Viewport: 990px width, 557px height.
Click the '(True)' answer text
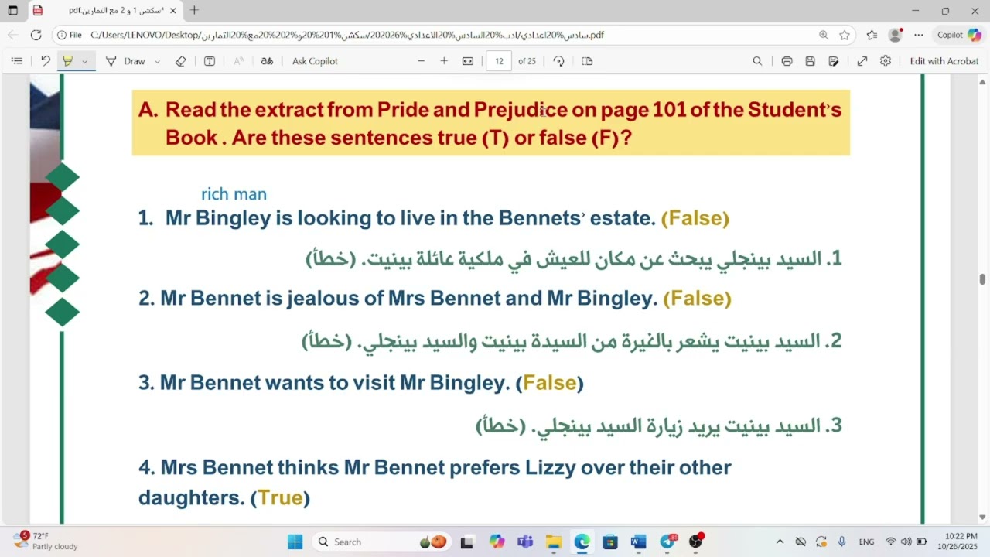pos(280,497)
